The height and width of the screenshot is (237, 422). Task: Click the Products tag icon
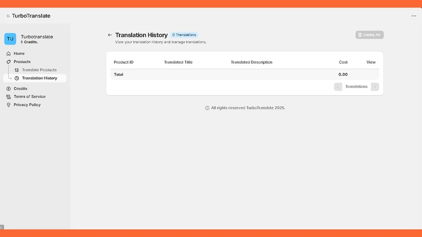8,62
